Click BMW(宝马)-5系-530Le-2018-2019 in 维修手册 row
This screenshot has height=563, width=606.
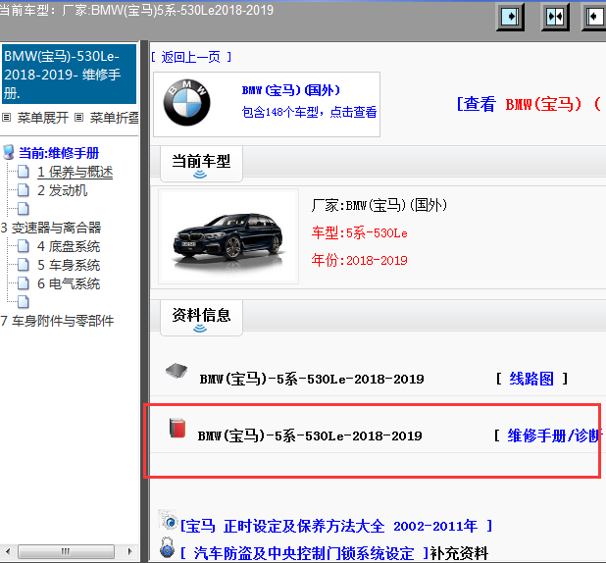click(x=310, y=436)
